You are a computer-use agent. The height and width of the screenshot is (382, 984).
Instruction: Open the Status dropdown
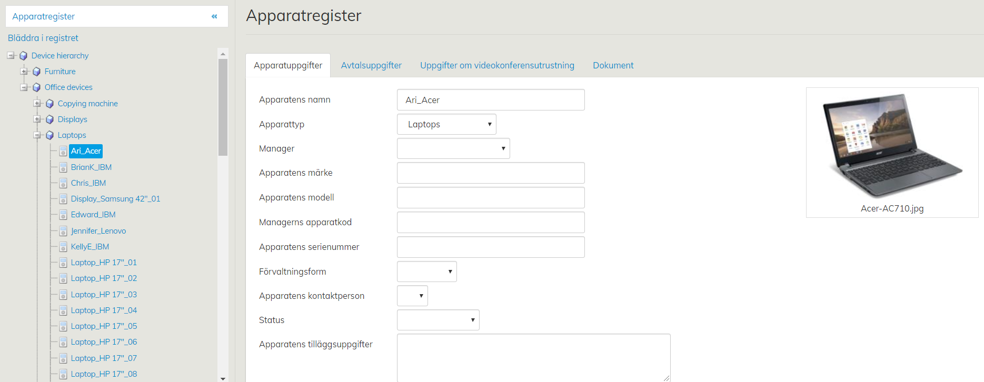tap(438, 320)
